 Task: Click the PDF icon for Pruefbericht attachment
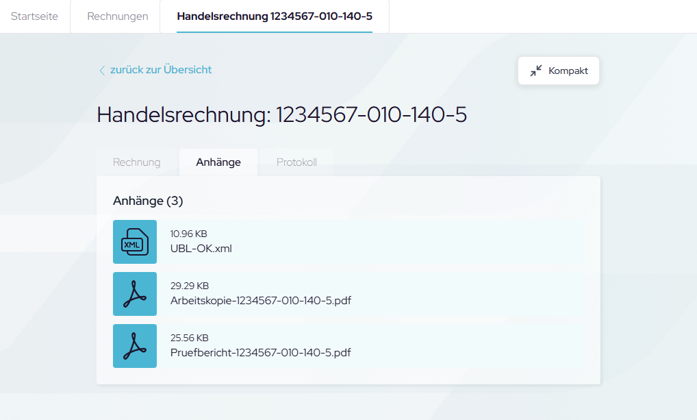(x=135, y=346)
